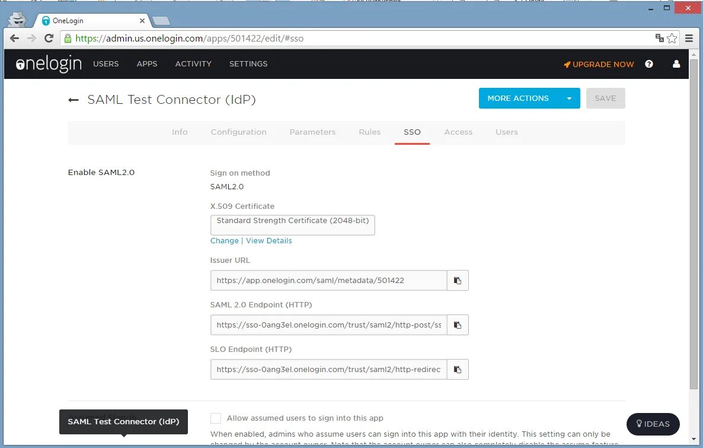The width and height of the screenshot is (703, 448).
Task: Copy the SAML 2.0 Endpoint value
Action: [458, 325]
